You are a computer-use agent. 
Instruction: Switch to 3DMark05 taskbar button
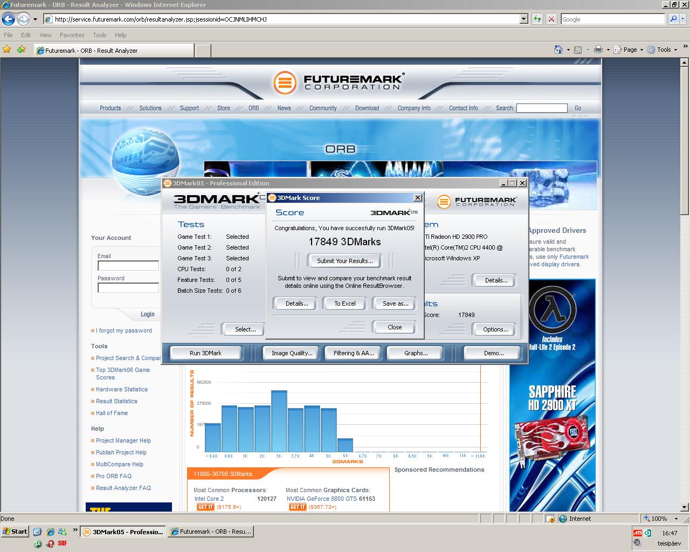[x=123, y=532]
